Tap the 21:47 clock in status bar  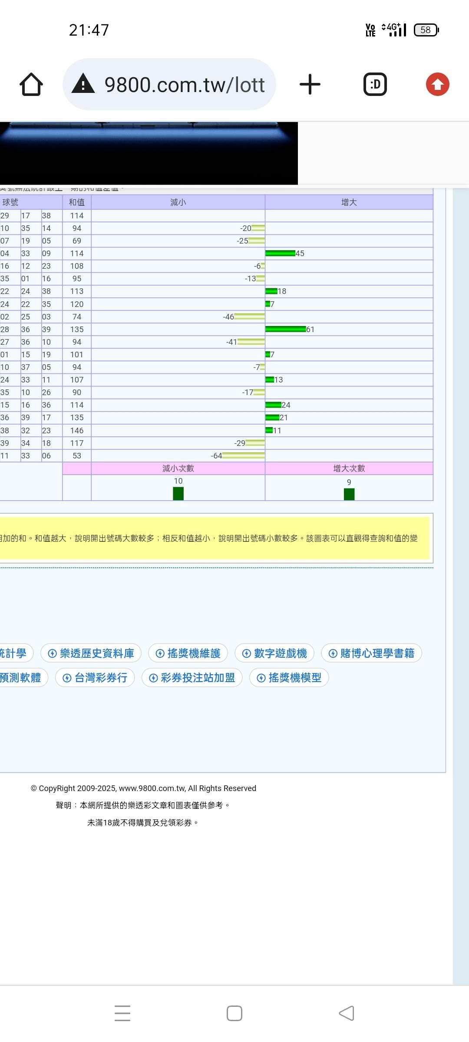(89, 30)
